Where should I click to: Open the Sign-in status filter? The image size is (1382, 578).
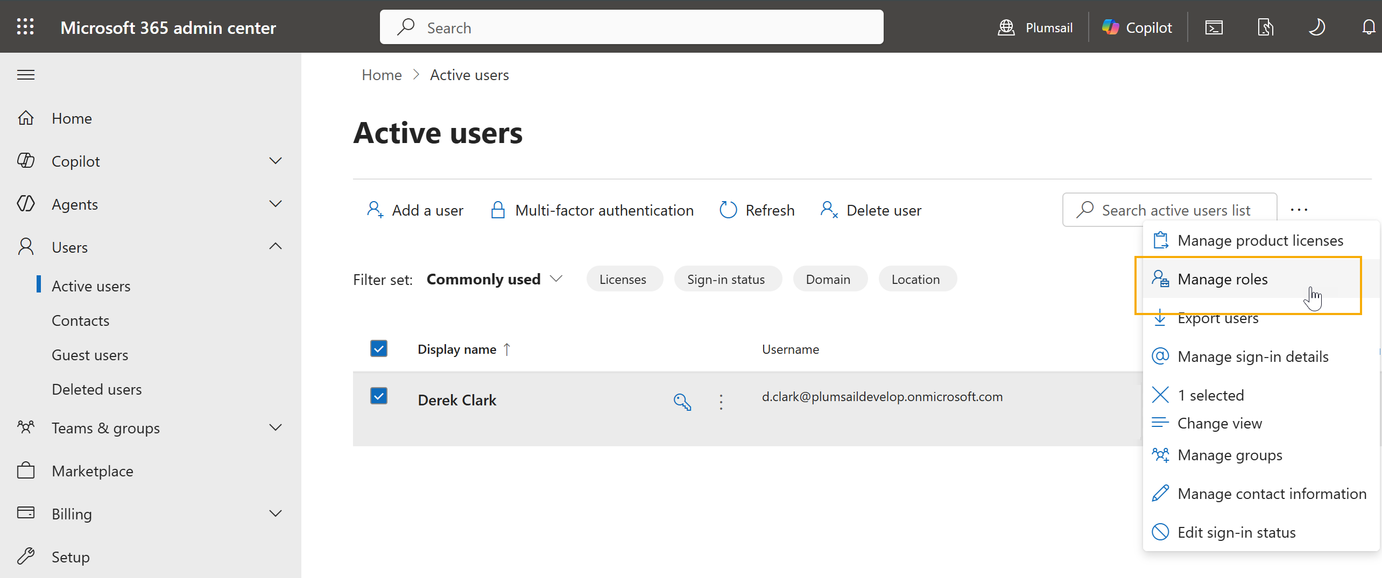click(728, 279)
